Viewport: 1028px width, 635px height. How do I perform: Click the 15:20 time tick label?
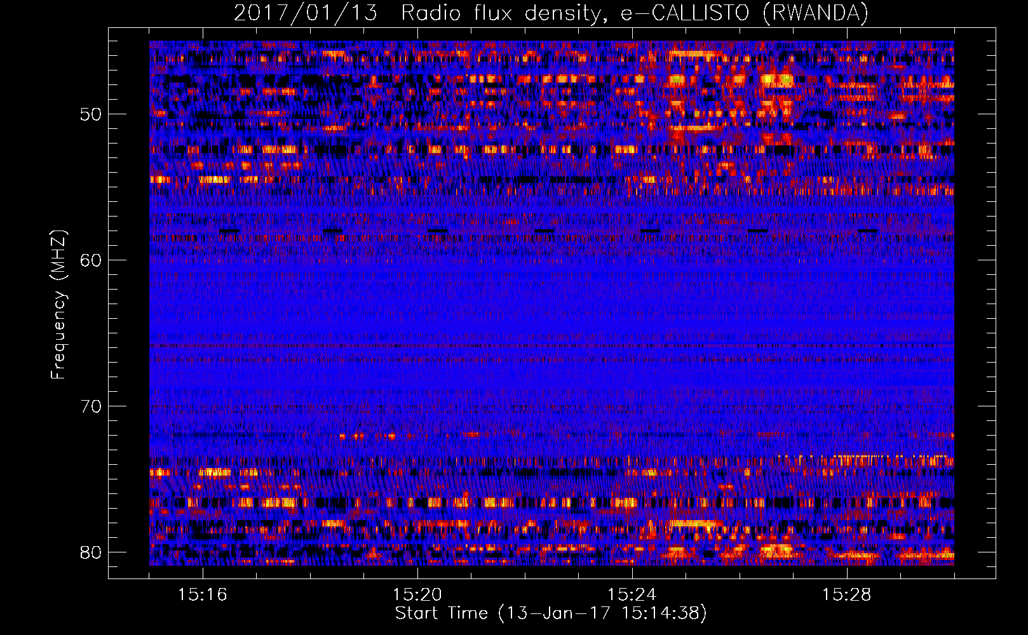pyautogui.click(x=417, y=595)
